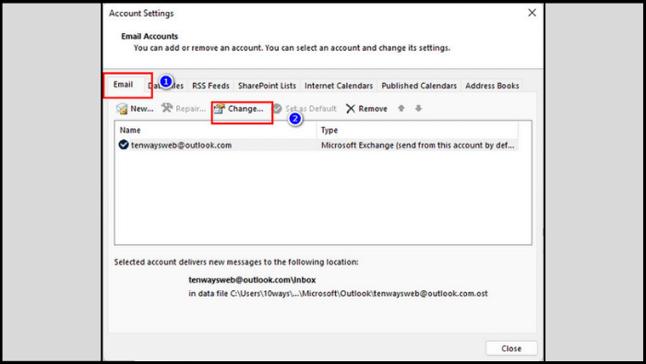Click the Name column header
The image size is (646, 364).
(x=216, y=130)
